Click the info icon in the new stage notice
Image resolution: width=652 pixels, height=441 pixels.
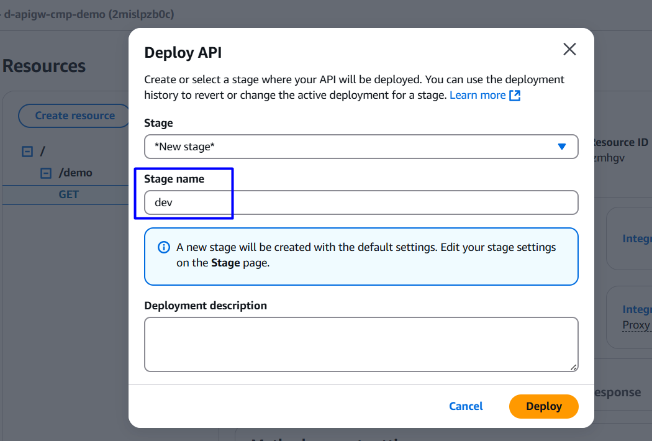[163, 247]
